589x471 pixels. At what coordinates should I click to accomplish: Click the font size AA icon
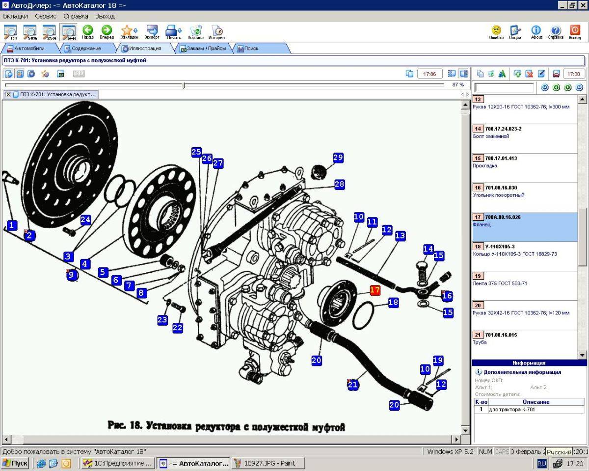point(502,74)
